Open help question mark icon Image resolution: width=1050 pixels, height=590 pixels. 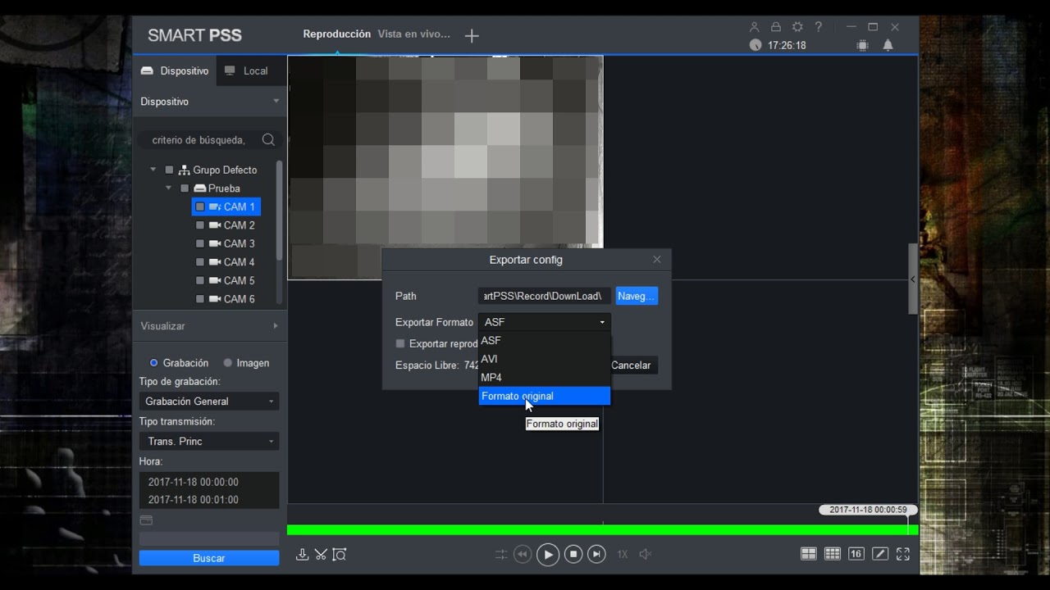818,27
